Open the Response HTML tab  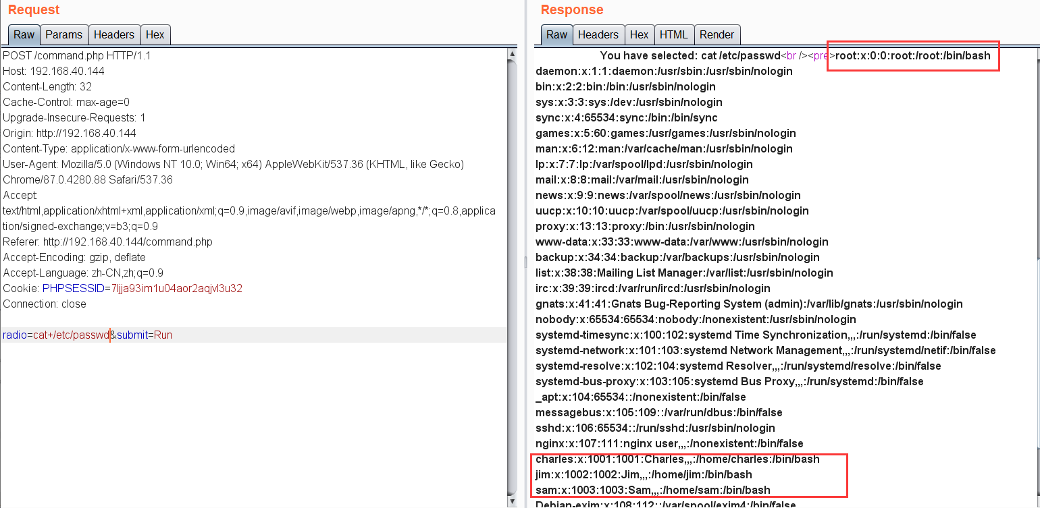[673, 35]
